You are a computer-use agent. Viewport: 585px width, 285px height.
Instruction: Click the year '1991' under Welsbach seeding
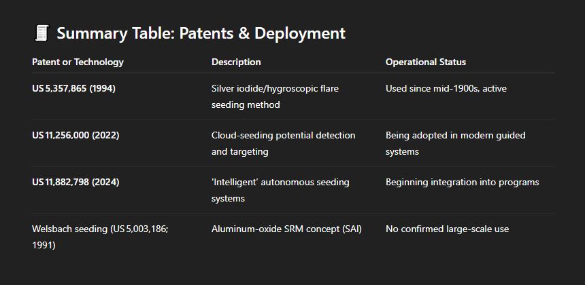point(44,245)
